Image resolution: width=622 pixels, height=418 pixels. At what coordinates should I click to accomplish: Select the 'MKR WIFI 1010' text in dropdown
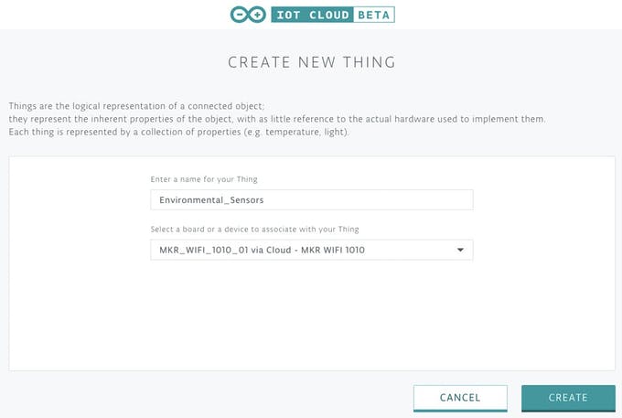(x=333, y=250)
